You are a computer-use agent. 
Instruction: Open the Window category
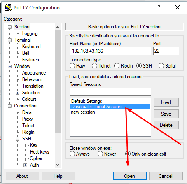click(22, 66)
